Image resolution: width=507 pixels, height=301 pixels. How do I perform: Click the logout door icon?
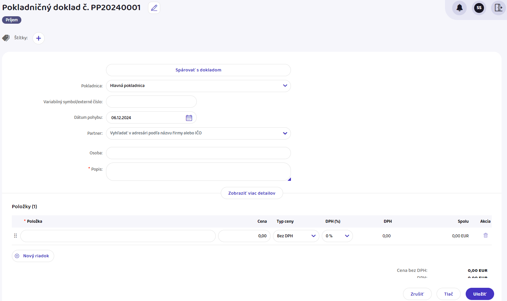pos(498,8)
